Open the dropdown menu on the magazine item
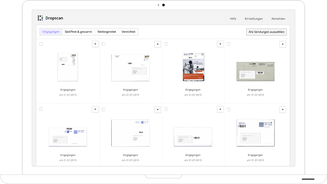 pyautogui.click(x=220, y=44)
